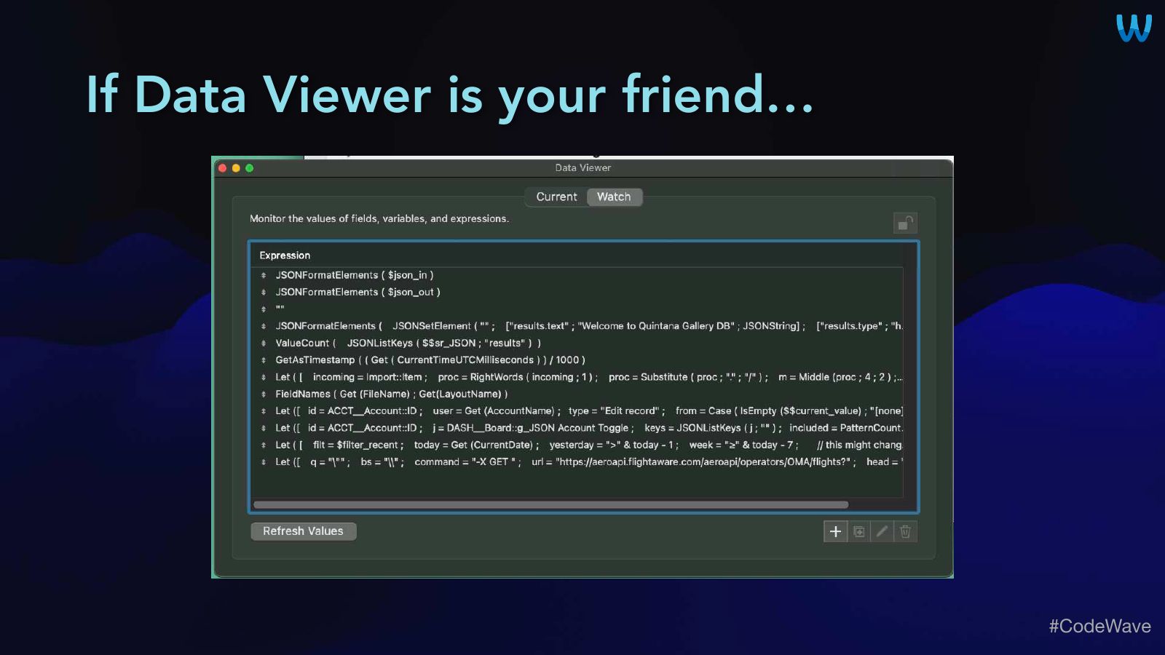Click the Monitor the values description text
Screen dimensions: 1165x655
pos(379,218)
